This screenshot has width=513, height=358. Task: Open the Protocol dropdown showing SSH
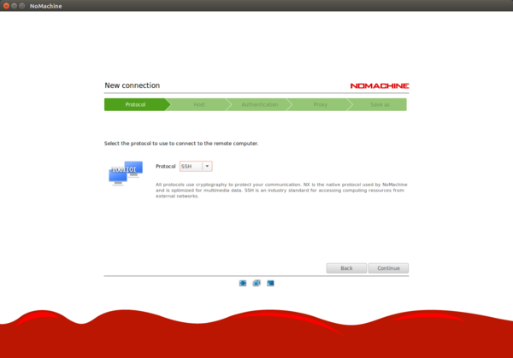[x=195, y=166]
